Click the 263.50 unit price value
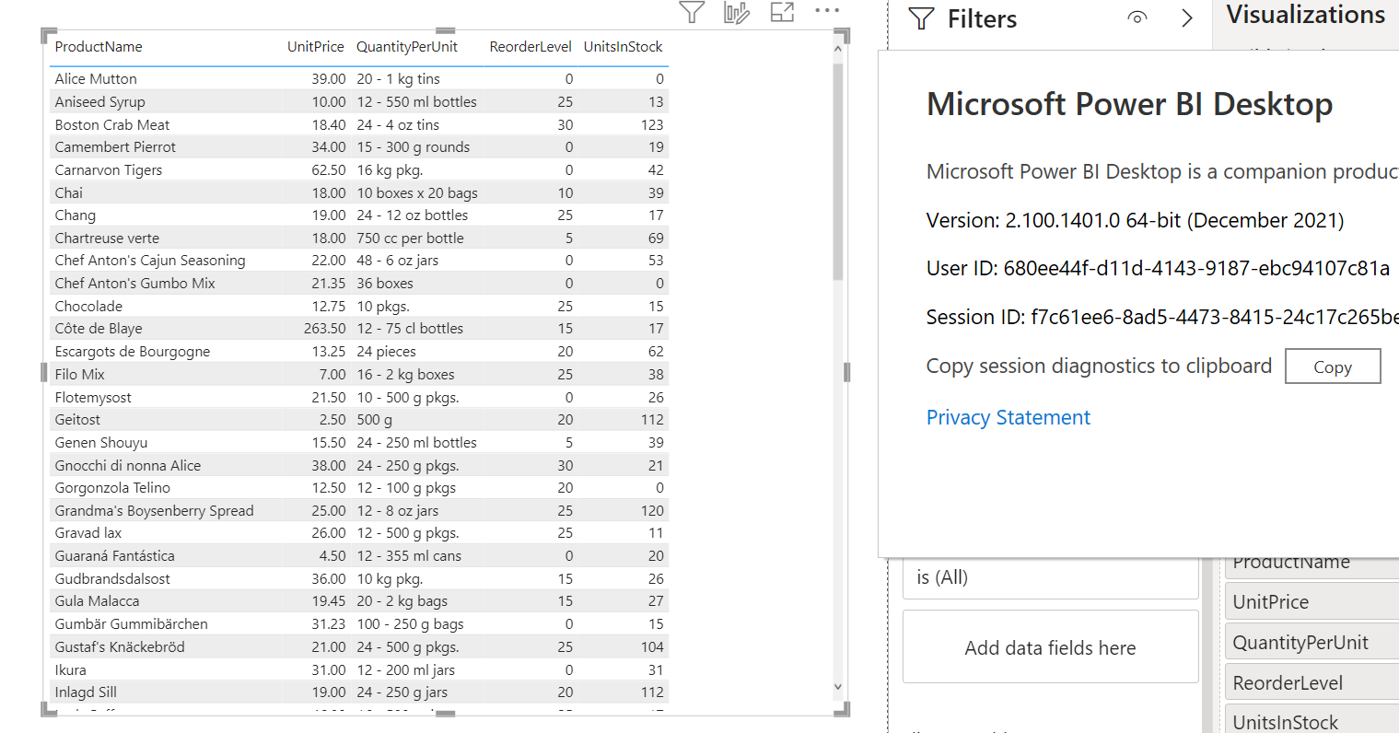 tap(325, 329)
